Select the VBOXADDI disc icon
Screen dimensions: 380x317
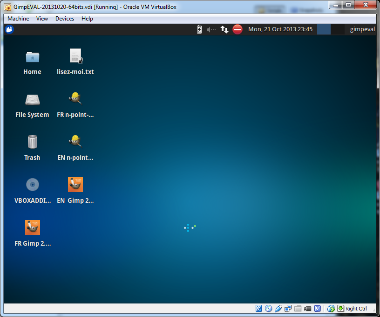coord(33,185)
